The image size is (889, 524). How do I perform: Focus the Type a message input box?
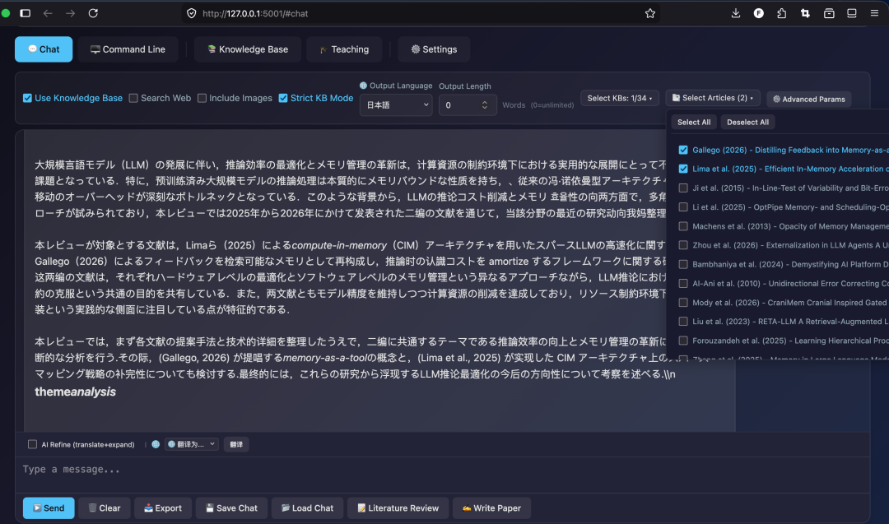click(442, 475)
